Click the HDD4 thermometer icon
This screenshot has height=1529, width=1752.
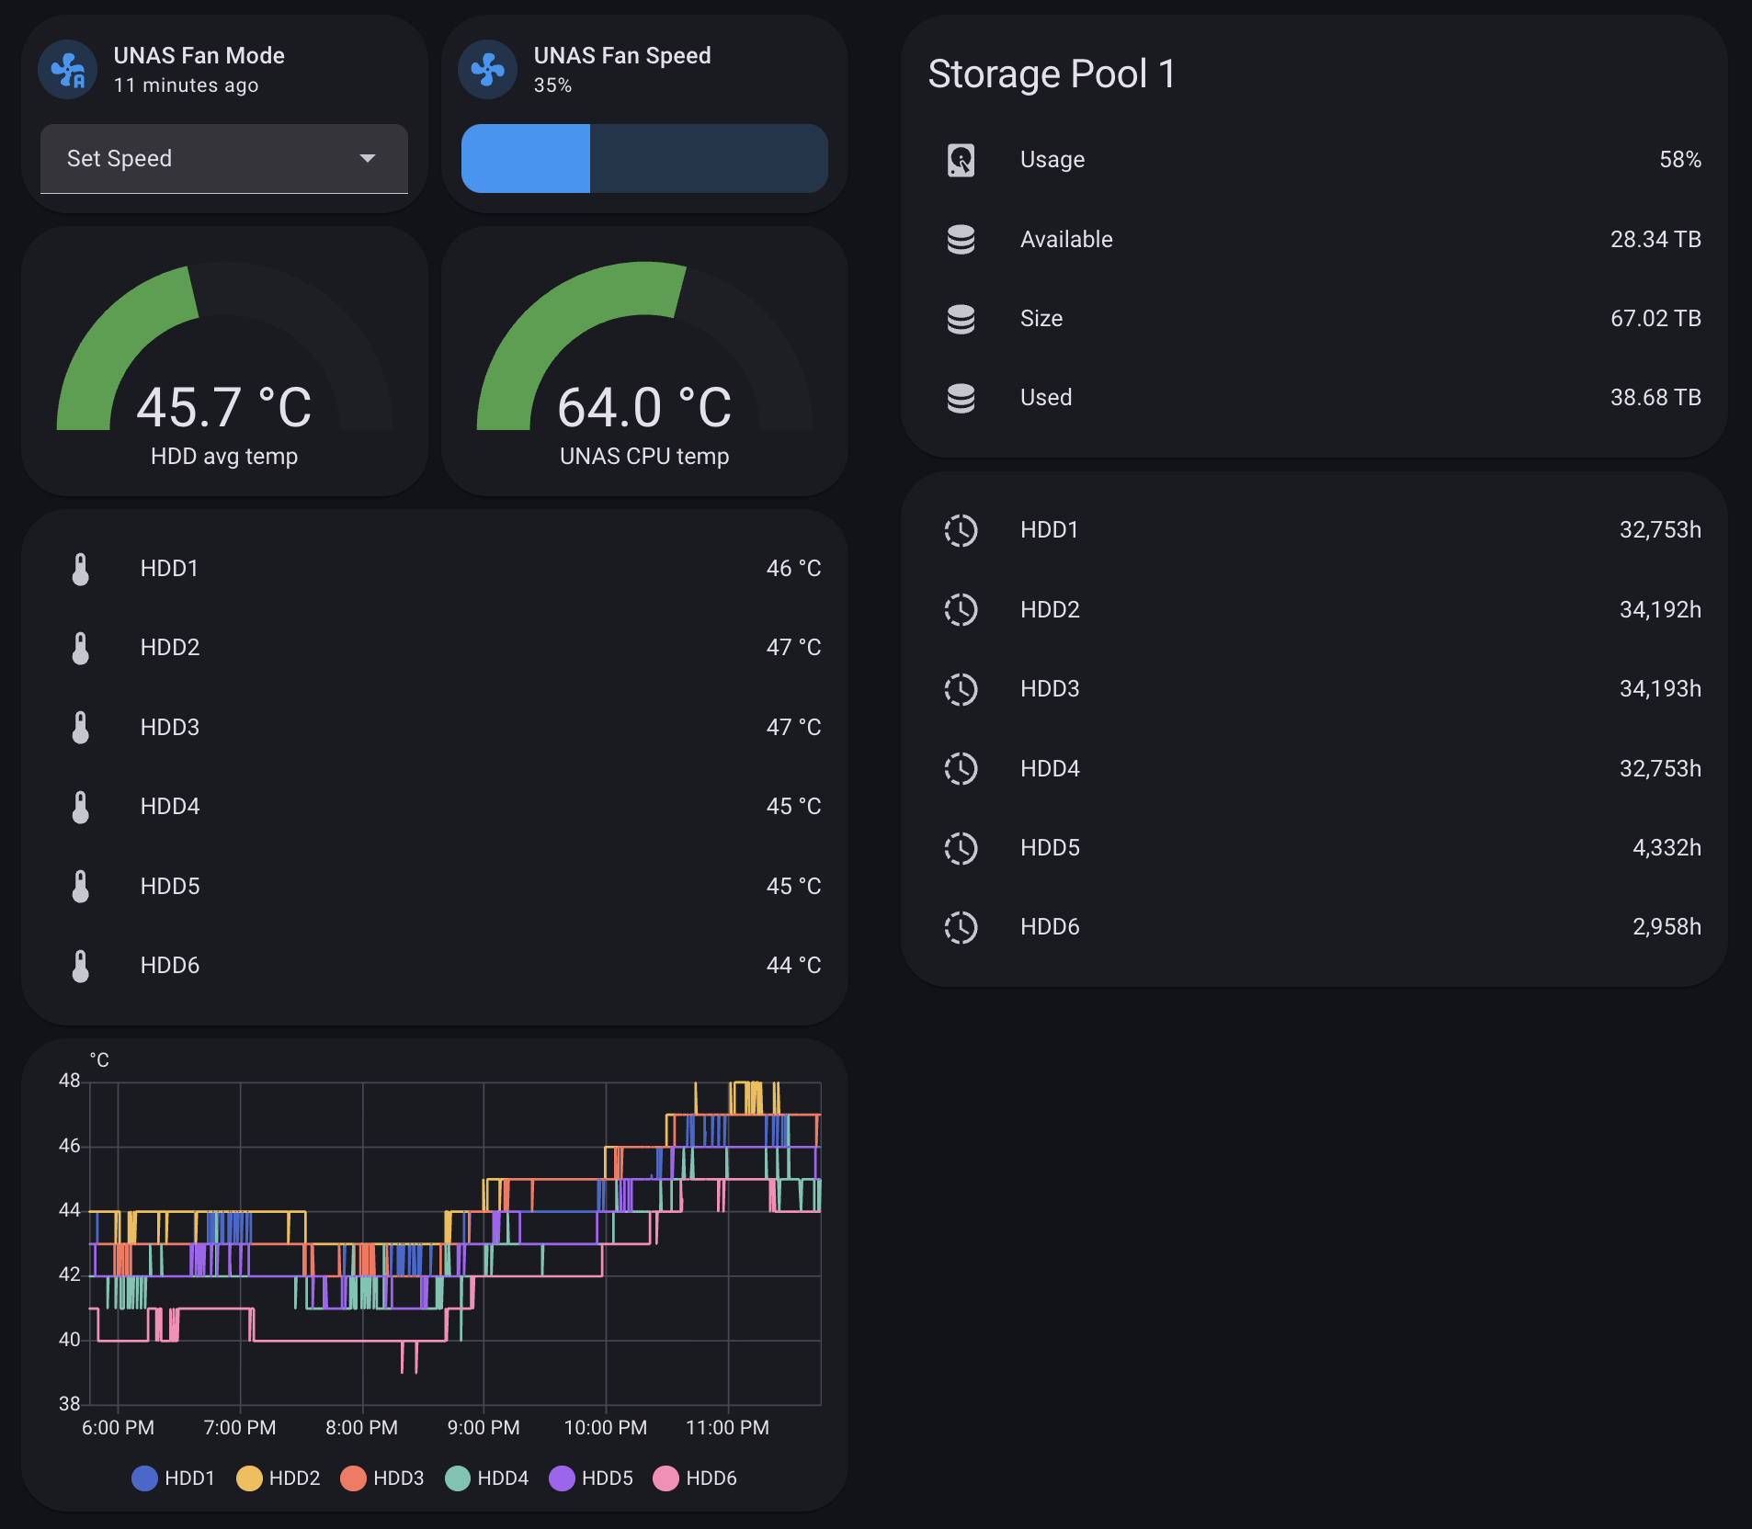pos(81,807)
